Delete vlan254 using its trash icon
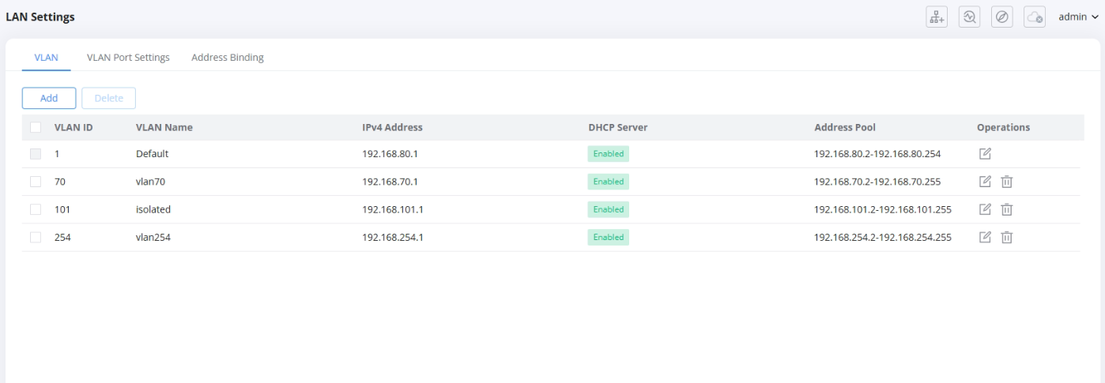 [1007, 237]
